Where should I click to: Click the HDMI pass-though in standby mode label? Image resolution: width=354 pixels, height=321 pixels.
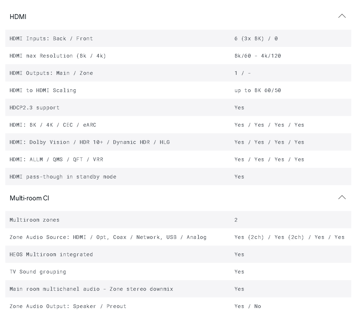coord(63,177)
